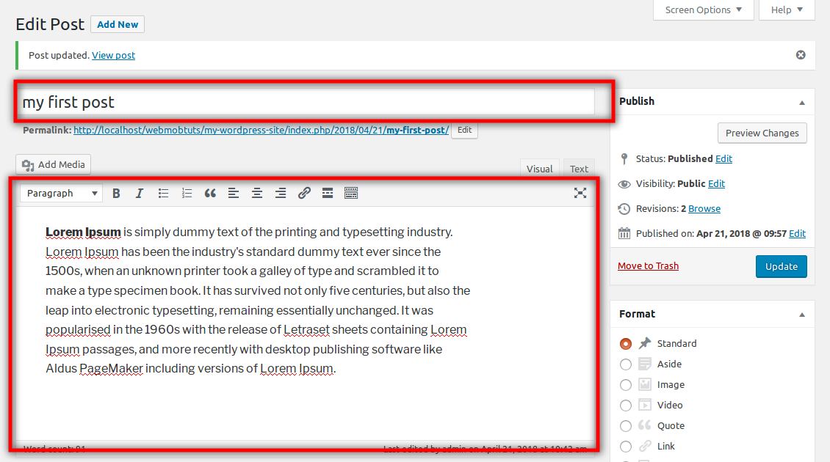Select the Video post format

625,405
